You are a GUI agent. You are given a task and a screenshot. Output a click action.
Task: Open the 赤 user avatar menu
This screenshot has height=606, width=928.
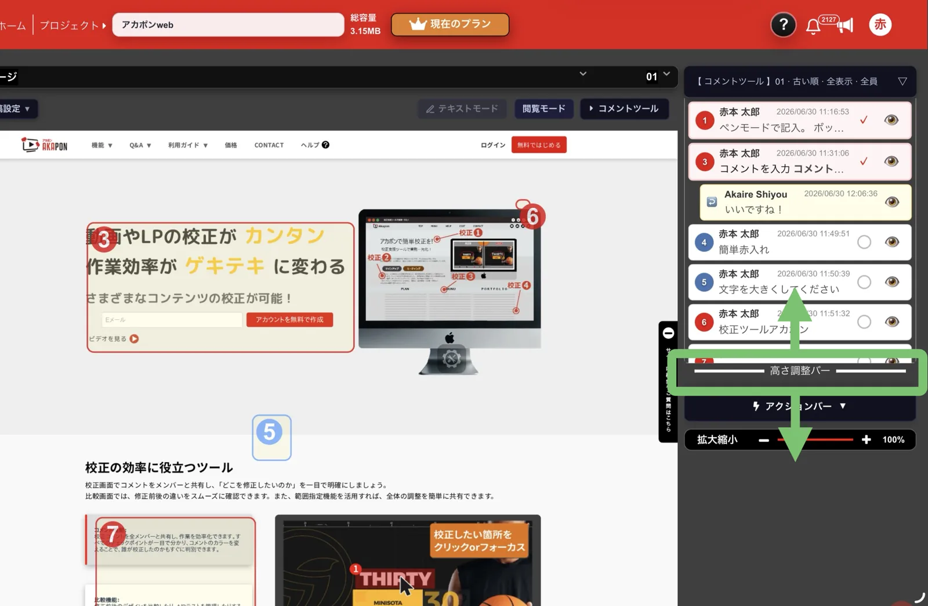pos(880,24)
